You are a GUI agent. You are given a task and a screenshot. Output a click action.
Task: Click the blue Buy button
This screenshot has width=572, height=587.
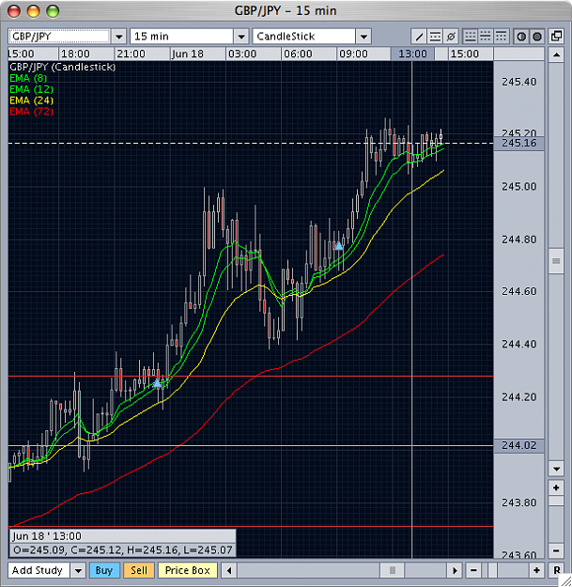(104, 570)
